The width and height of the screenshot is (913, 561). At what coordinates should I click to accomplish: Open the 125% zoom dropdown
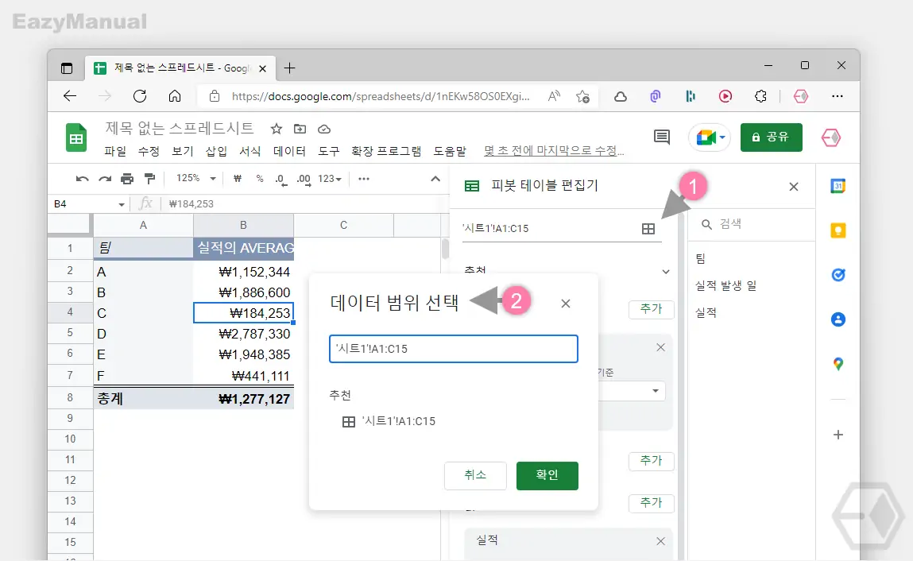(196, 178)
